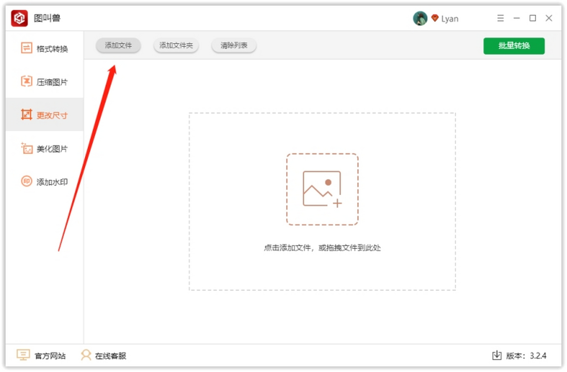Click the dashed file drop area text
The width and height of the screenshot is (567, 372).
(x=322, y=247)
